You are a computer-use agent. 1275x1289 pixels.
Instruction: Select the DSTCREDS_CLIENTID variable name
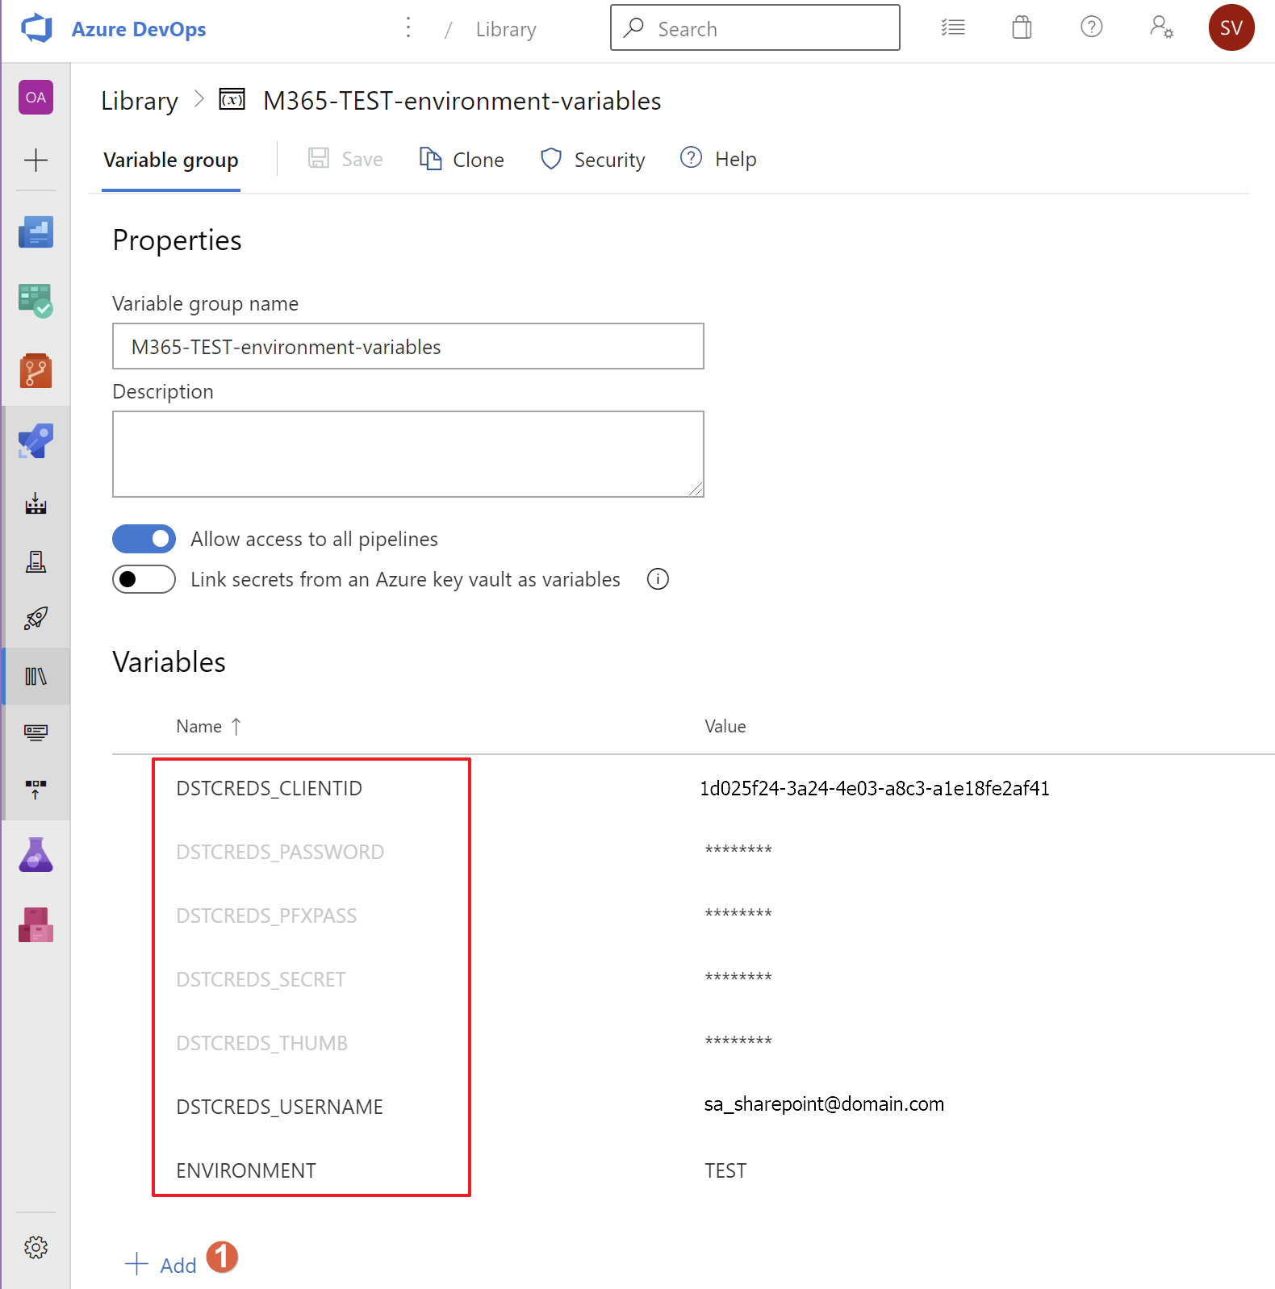pyautogui.click(x=270, y=788)
